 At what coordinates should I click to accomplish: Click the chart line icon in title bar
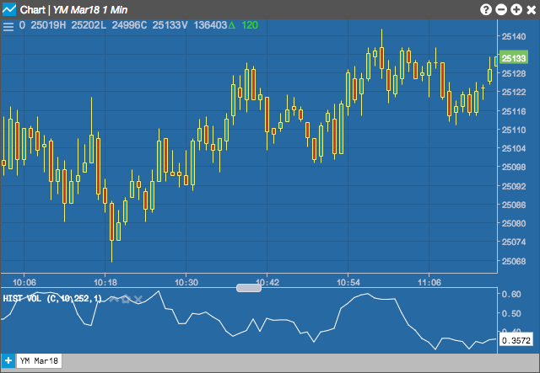coord(9,9)
